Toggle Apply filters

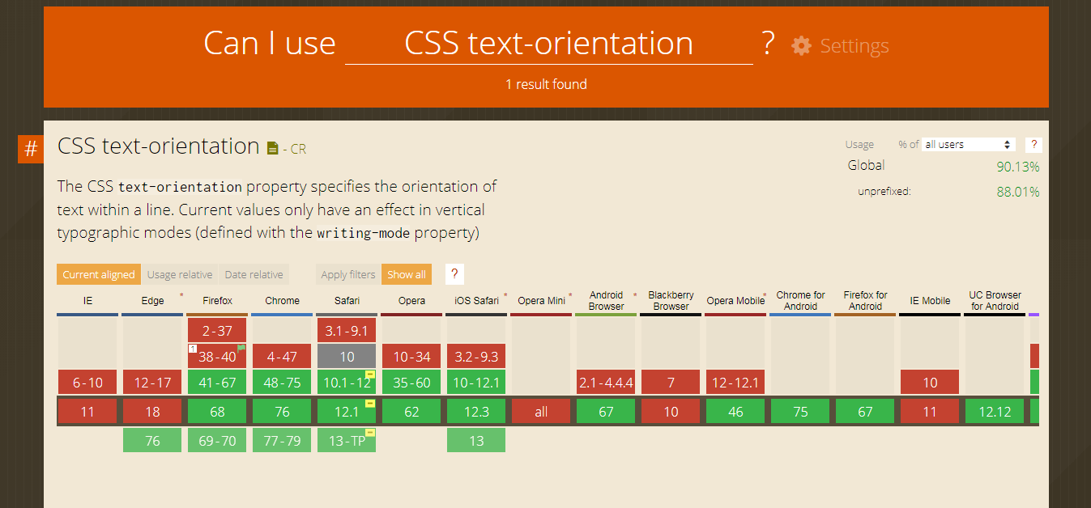click(348, 274)
